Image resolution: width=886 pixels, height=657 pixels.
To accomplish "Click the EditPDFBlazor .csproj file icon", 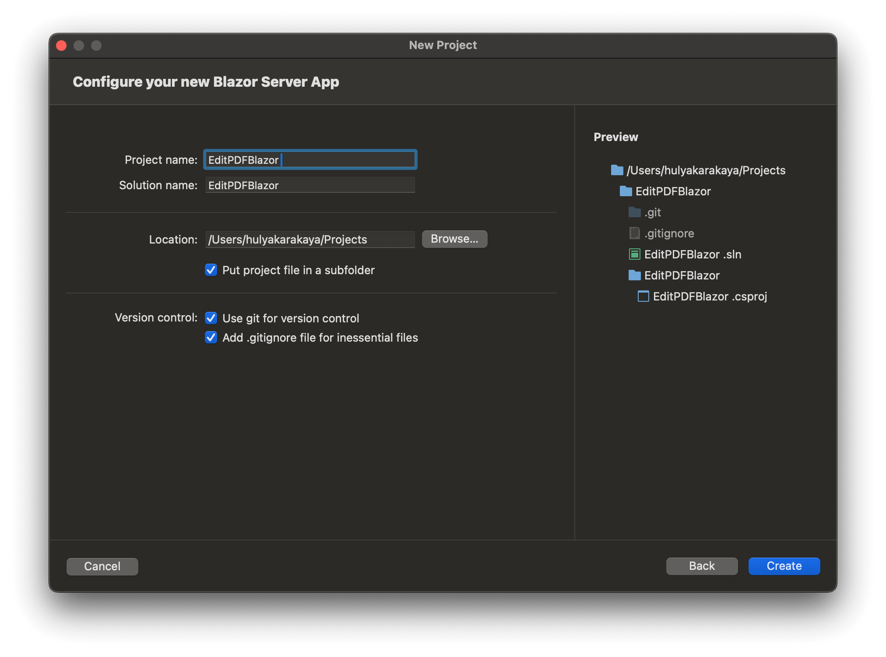I will tap(643, 296).
